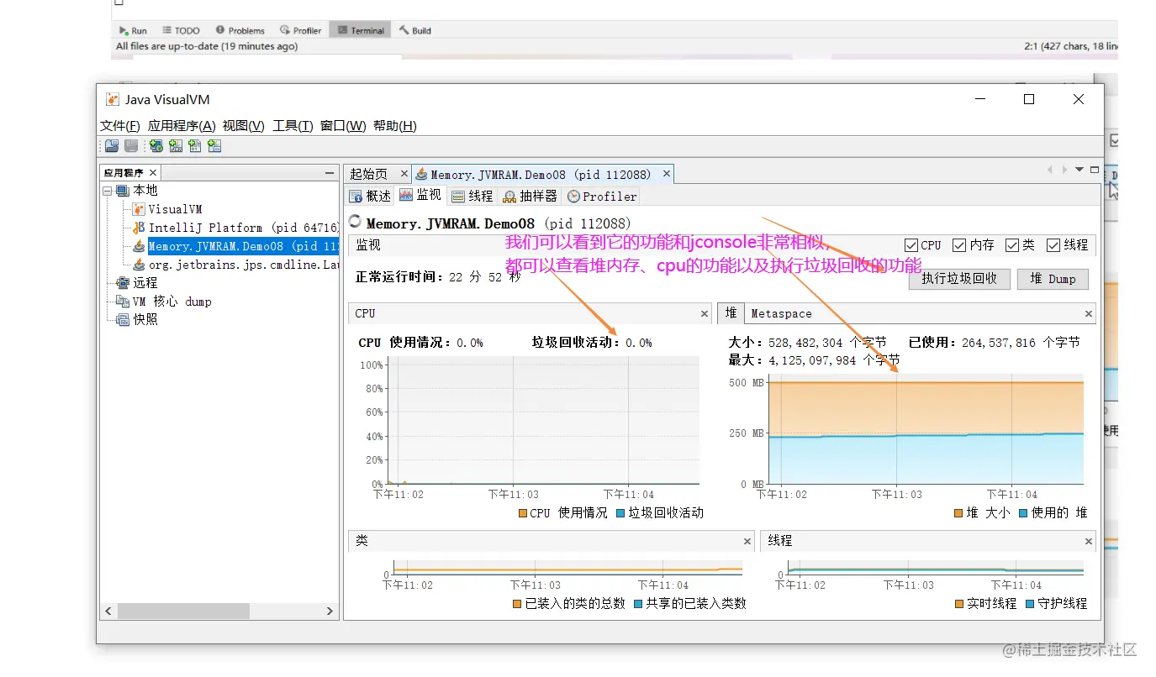
Task: Click the orange CPU 使用情况 legend swatch
Action: (522, 513)
